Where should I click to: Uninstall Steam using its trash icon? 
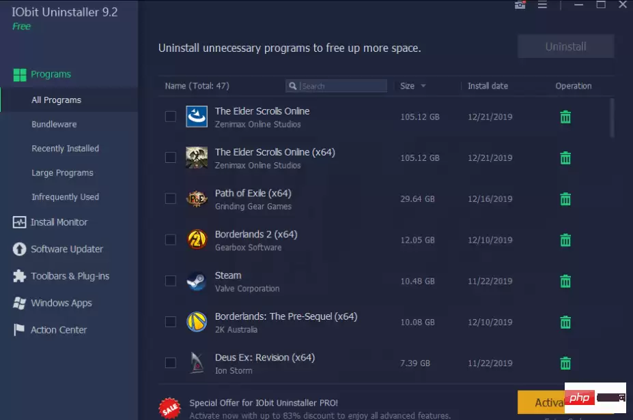tap(565, 282)
